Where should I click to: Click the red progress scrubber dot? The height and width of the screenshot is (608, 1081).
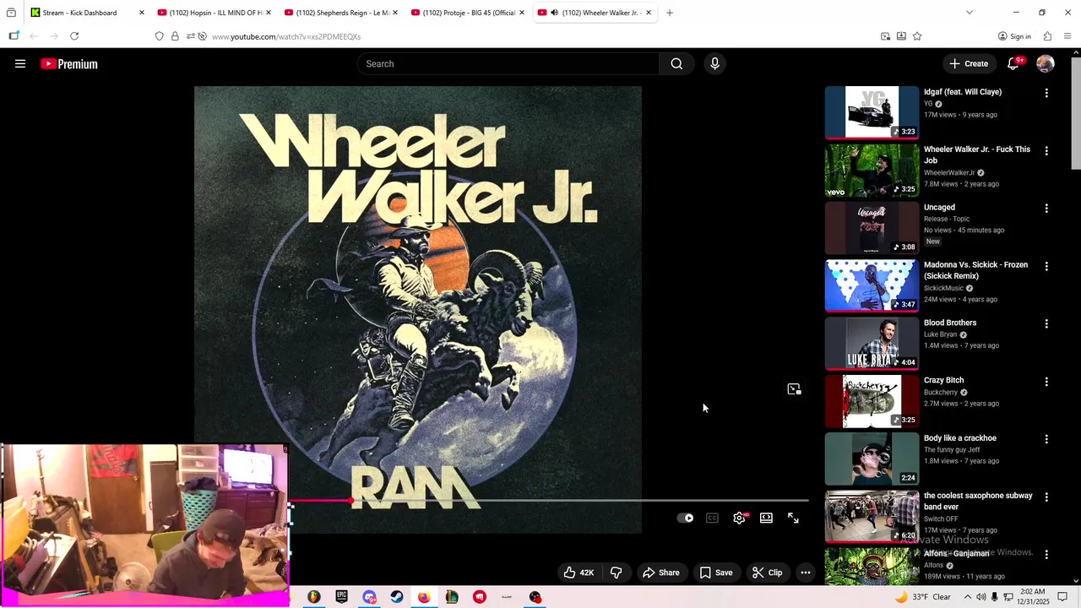[x=350, y=501]
